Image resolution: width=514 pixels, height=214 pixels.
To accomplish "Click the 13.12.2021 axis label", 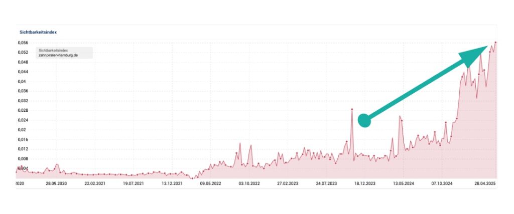I will click(172, 184).
